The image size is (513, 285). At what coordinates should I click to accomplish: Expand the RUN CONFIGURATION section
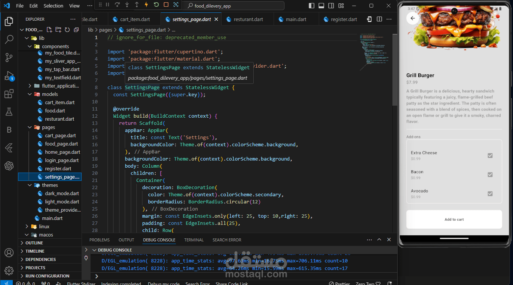(x=50, y=276)
